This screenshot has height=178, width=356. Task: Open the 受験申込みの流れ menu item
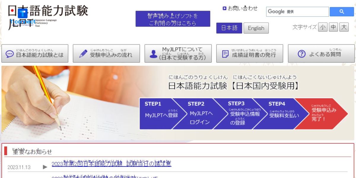(106, 53)
